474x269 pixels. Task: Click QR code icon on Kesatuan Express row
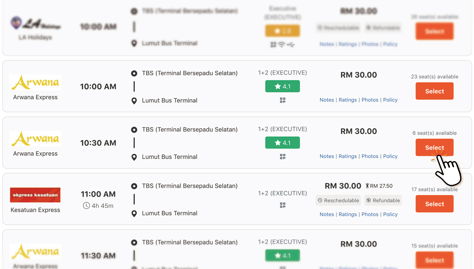[x=283, y=205]
